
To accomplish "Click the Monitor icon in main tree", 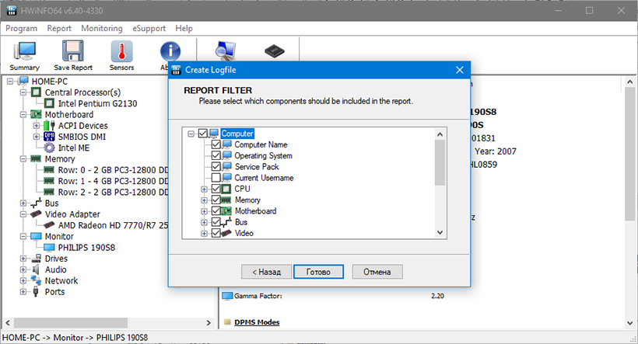I will coord(37,236).
